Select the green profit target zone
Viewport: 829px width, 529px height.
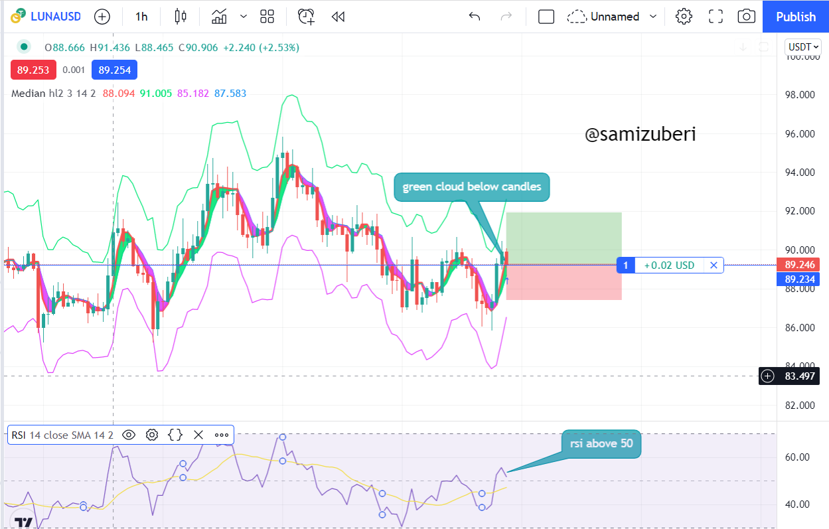coord(564,238)
